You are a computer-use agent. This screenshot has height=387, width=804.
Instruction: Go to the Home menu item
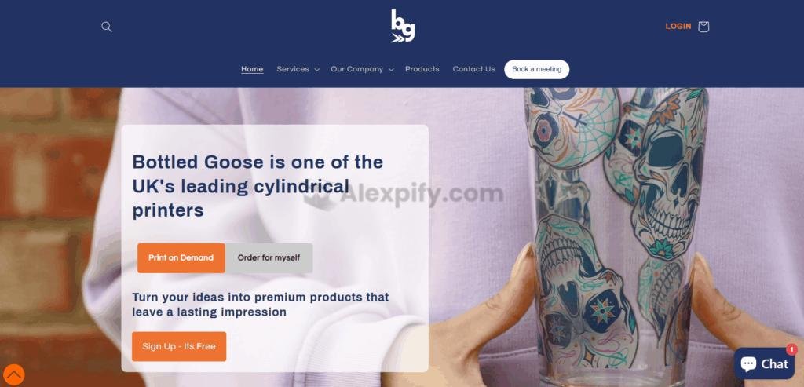pos(252,69)
